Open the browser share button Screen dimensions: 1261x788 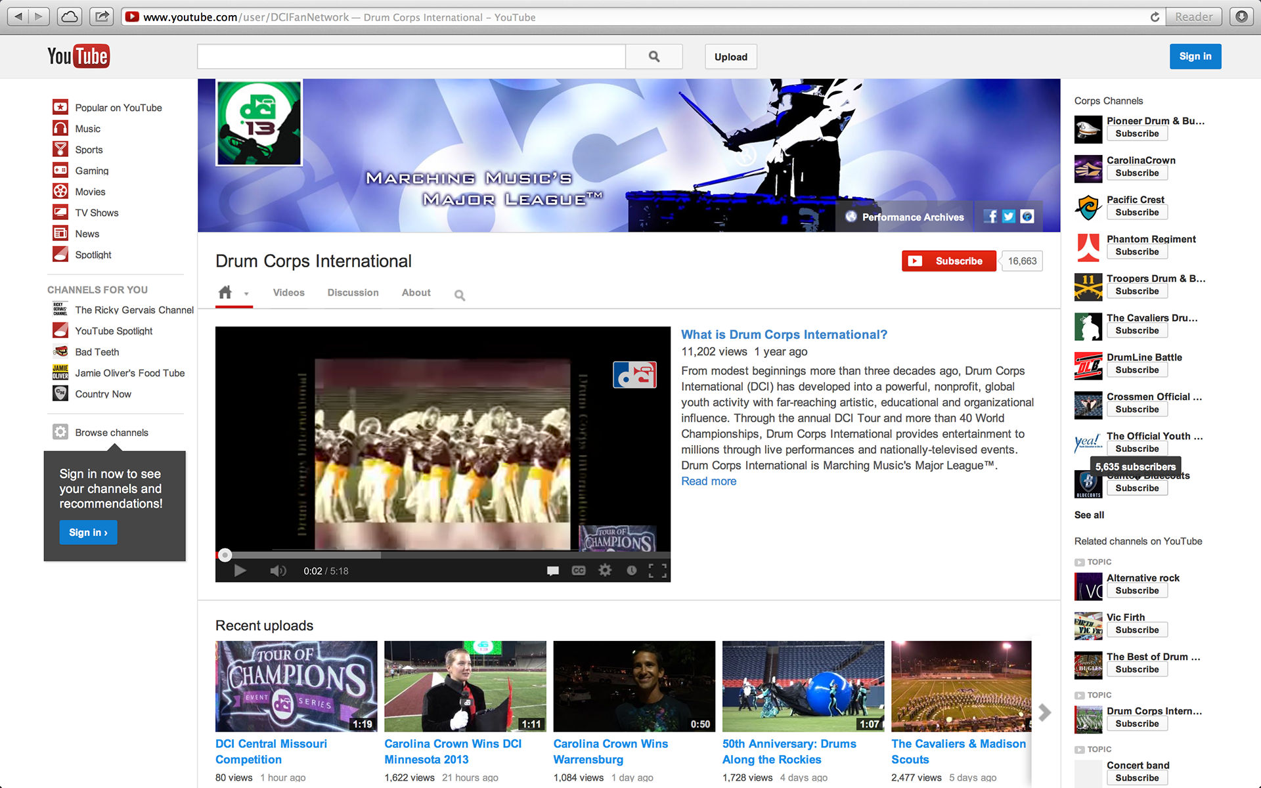click(102, 16)
